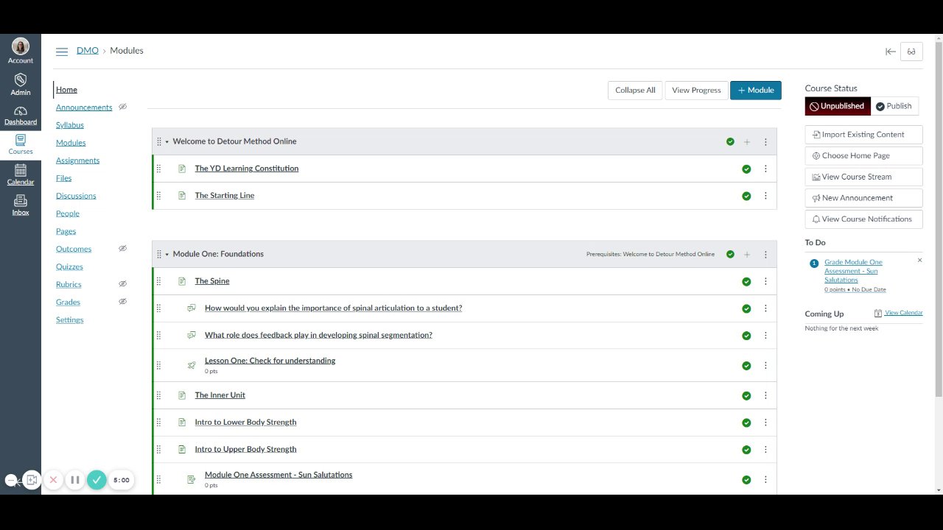943x530 pixels.
Task: Open Syllabus in course navigation
Action: tap(70, 125)
